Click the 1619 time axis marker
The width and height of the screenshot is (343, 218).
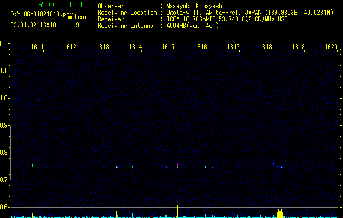299,47
